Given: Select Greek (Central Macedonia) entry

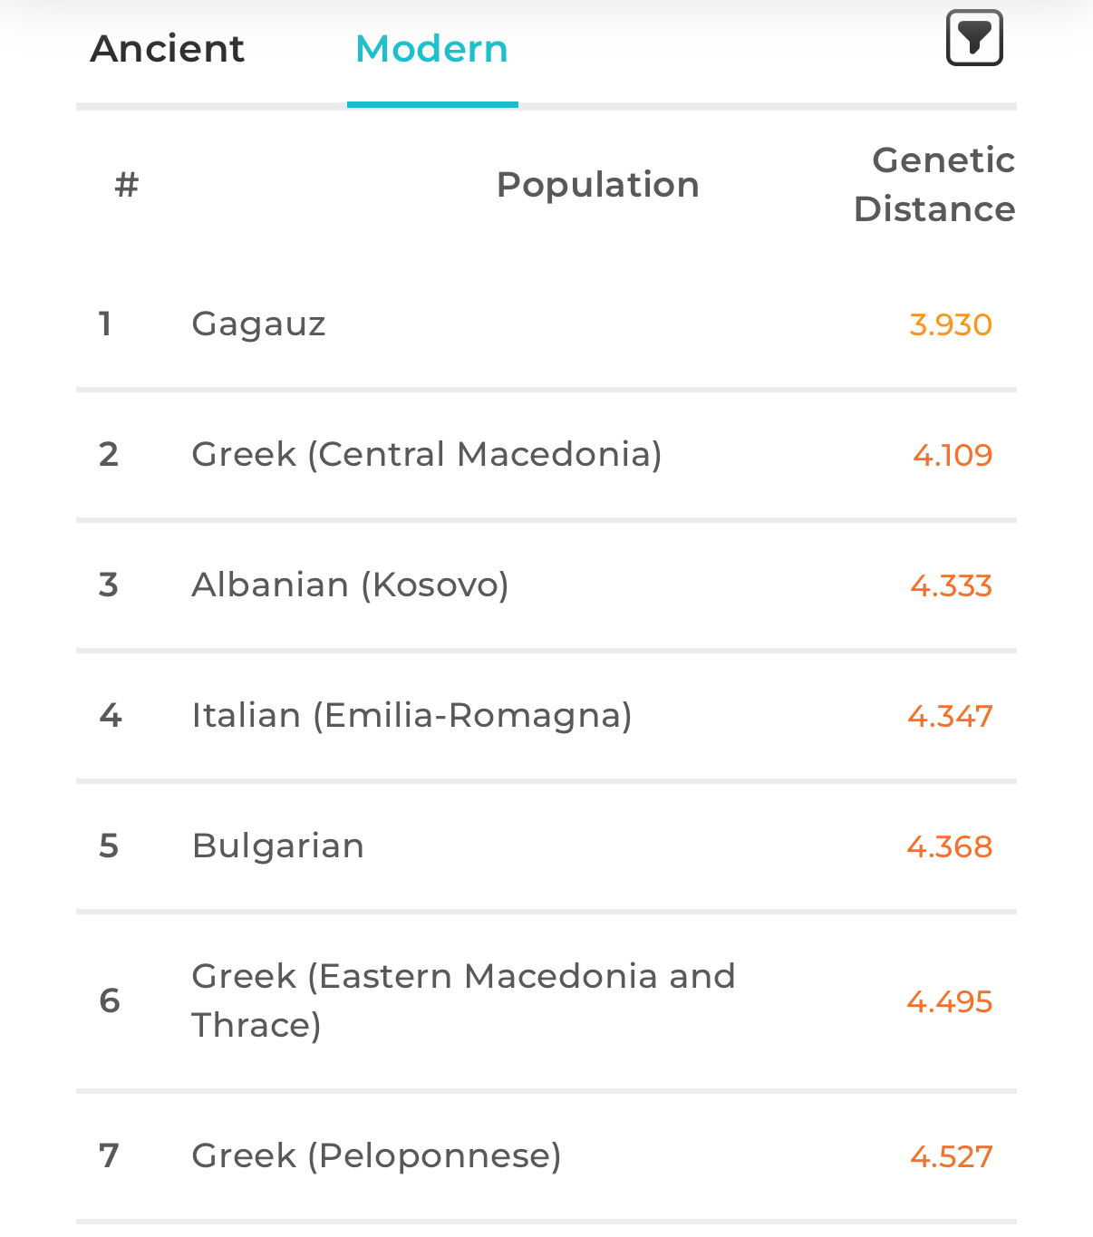Looking at the screenshot, I should tap(546, 455).
